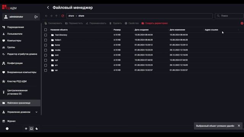The width and height of the screenshot is (244, 137).
Task: Click the Поиск search field
Action: 229,16
